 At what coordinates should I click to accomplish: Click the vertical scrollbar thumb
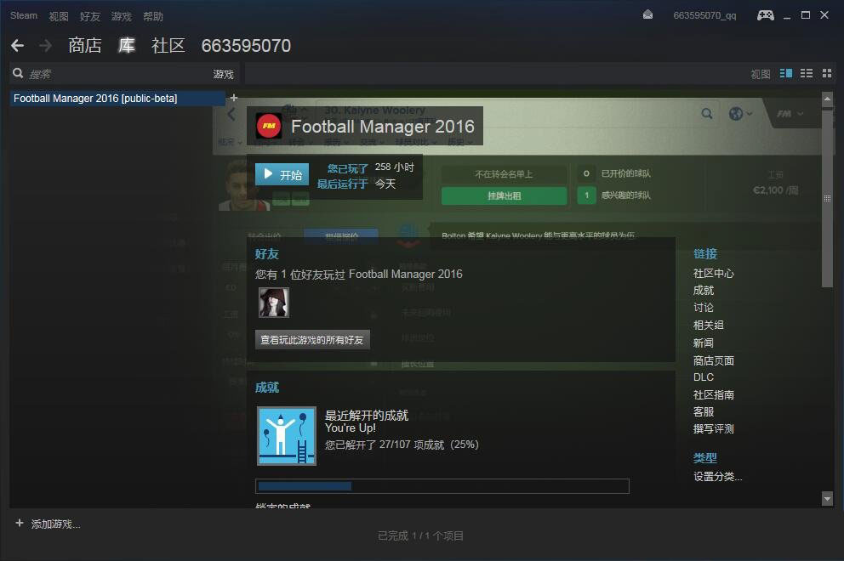click(827, 197)
